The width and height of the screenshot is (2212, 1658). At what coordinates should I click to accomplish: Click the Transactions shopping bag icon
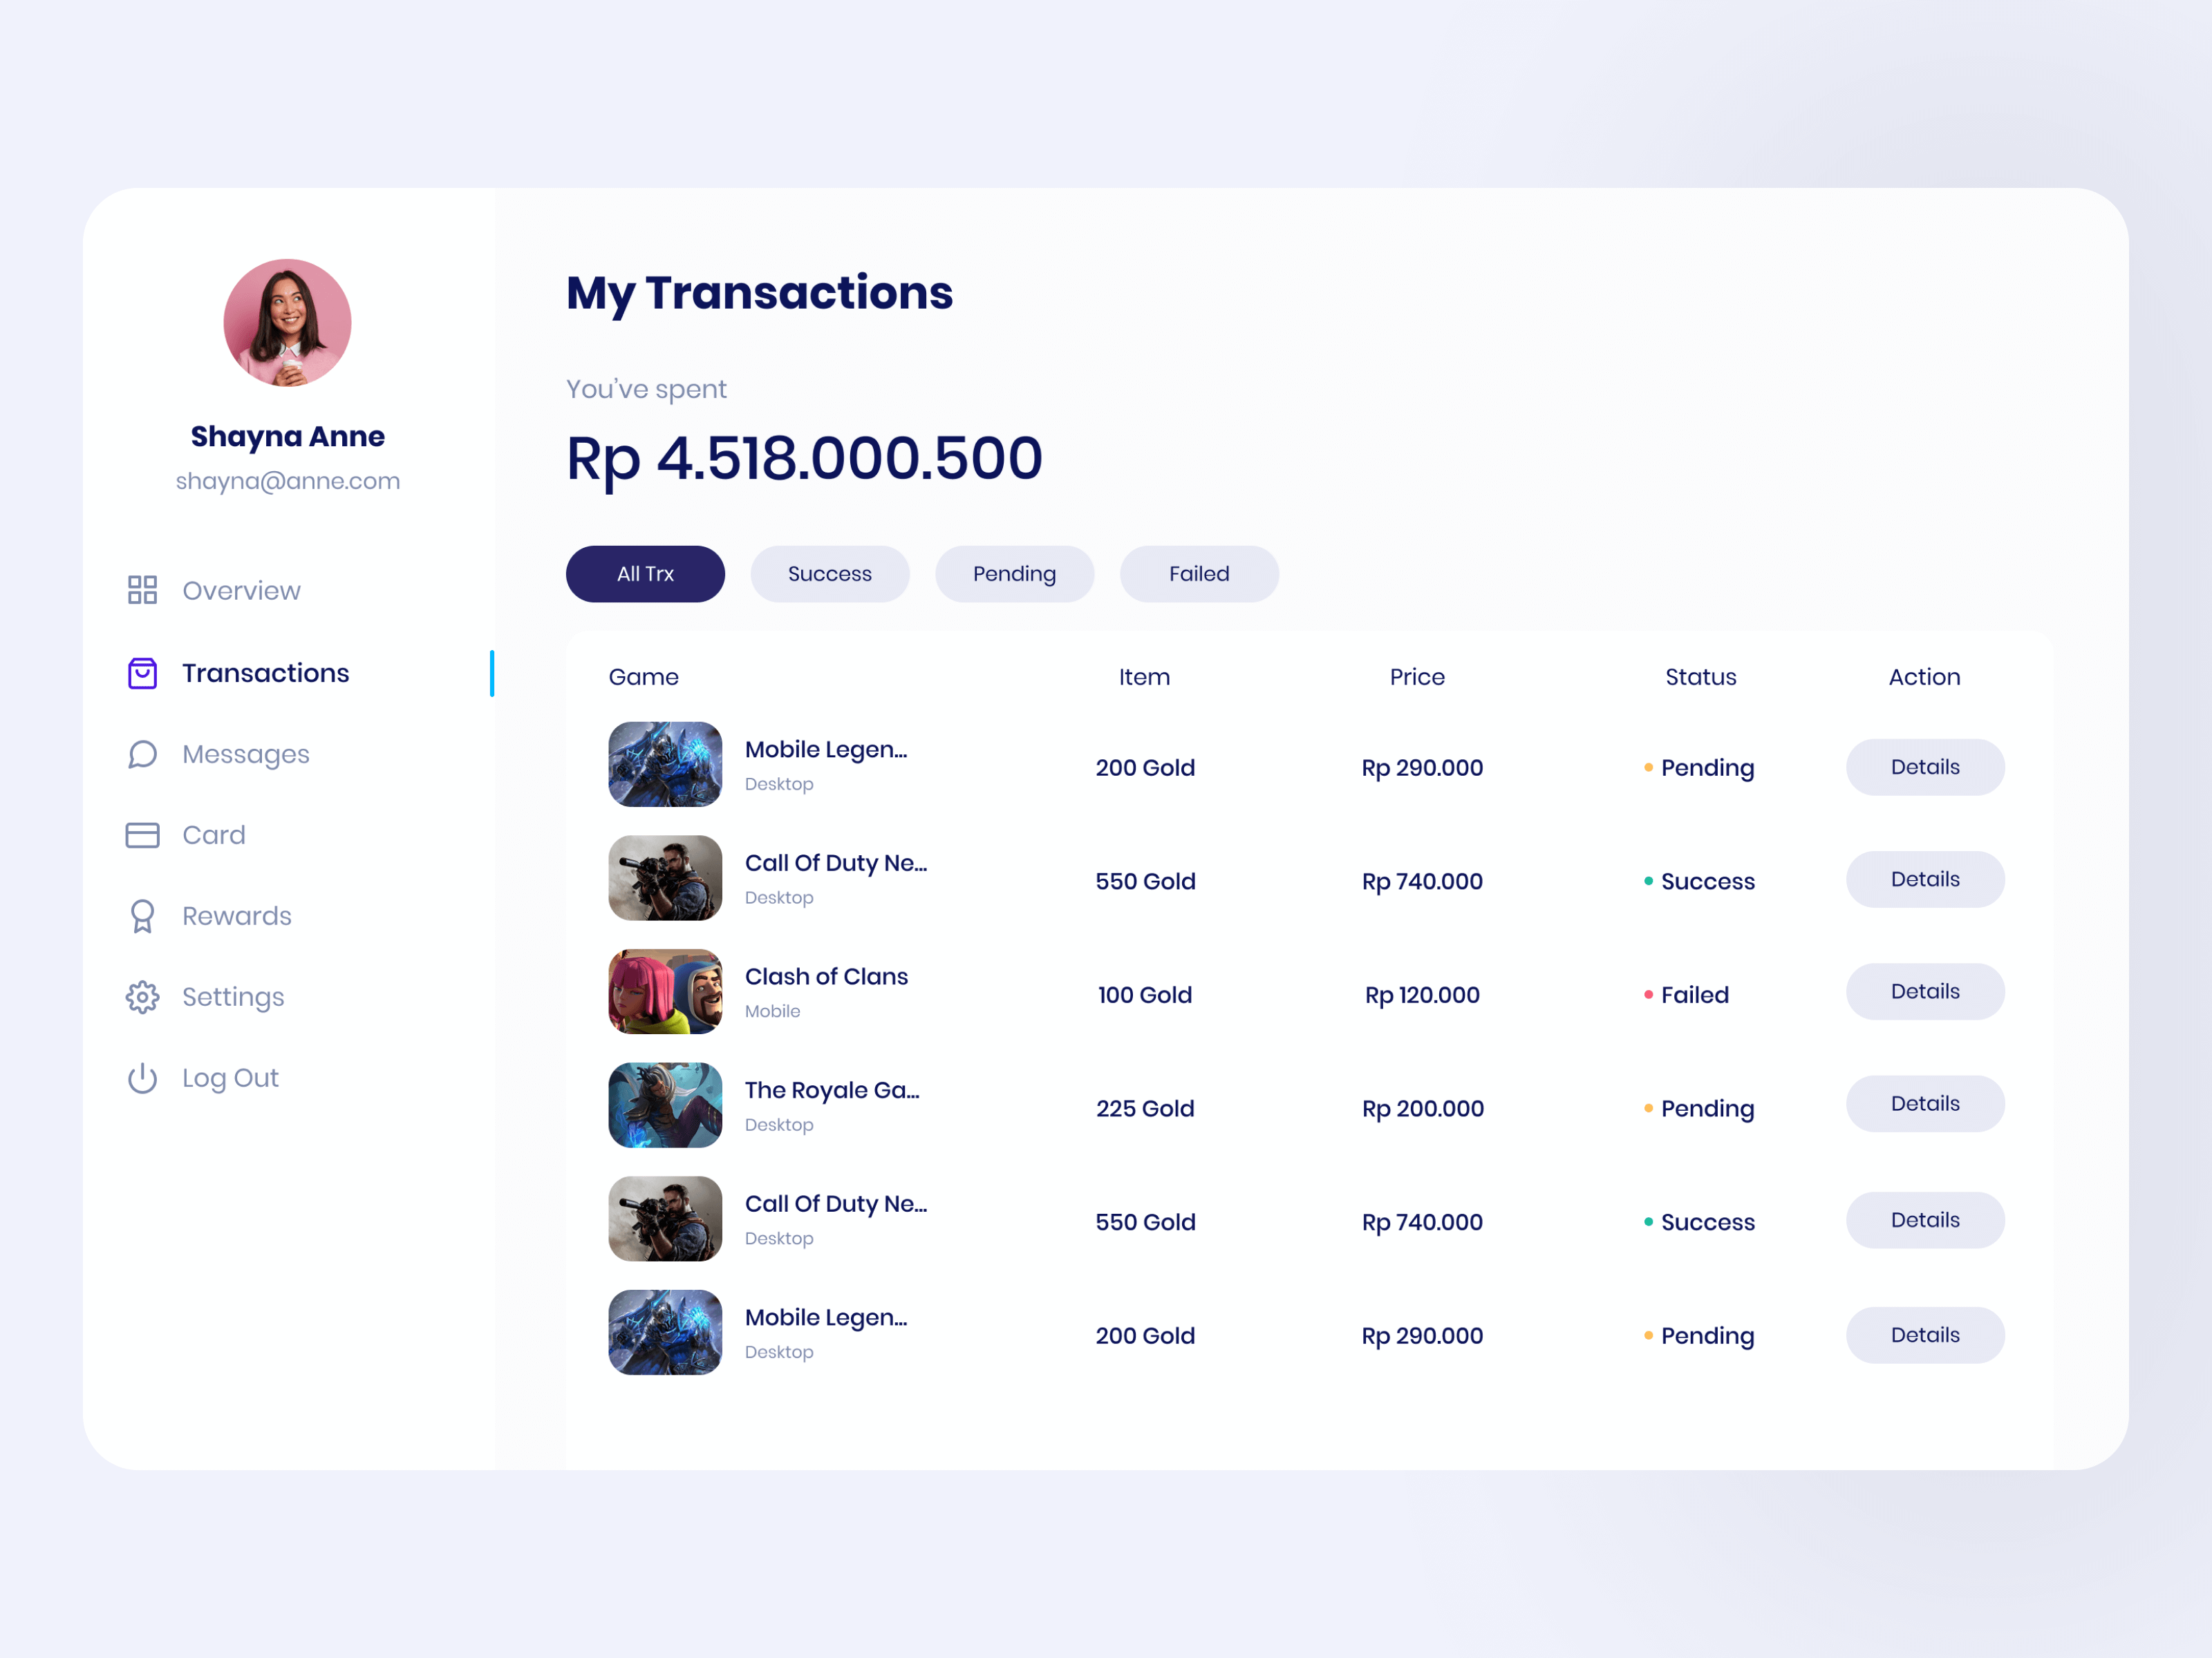tap(142, 673)
